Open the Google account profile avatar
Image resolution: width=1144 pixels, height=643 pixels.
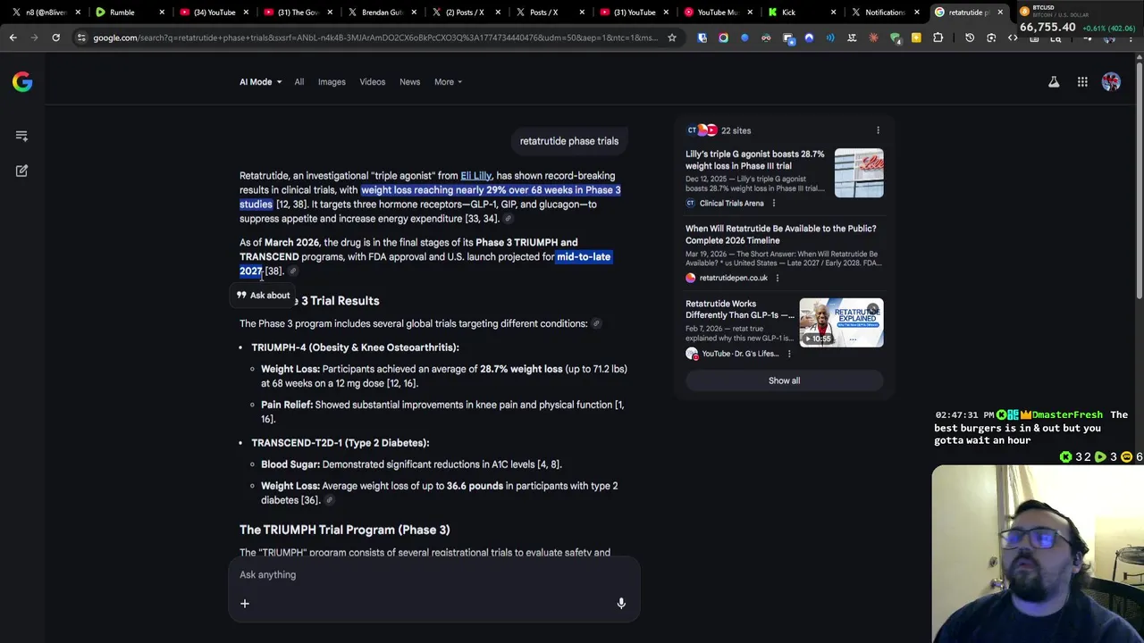(1111, 82)
